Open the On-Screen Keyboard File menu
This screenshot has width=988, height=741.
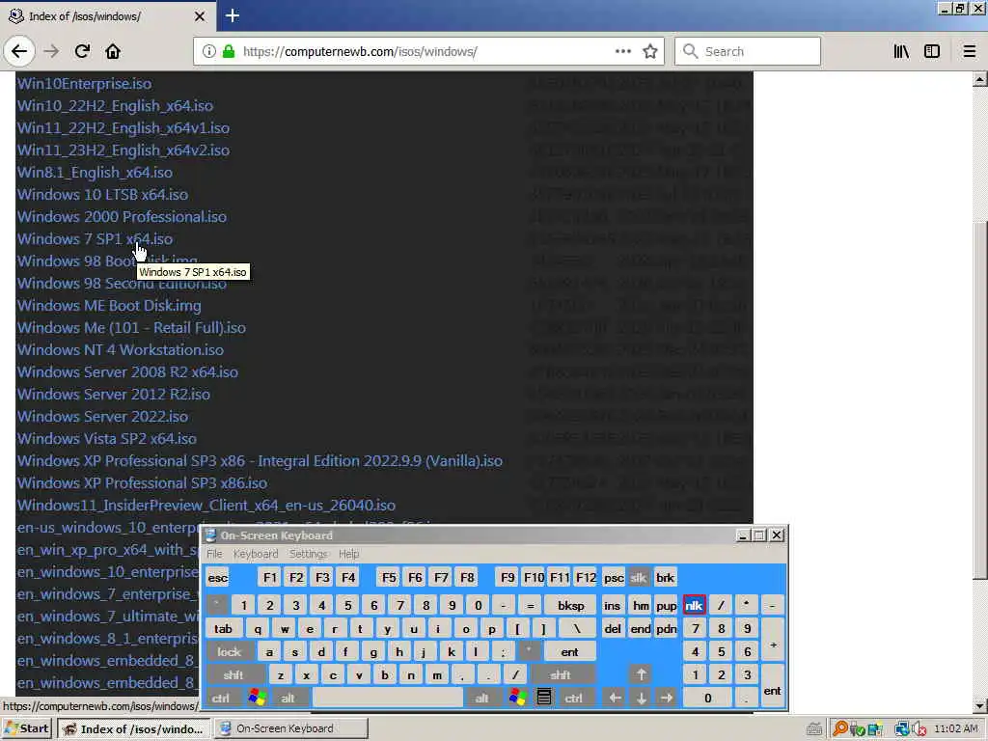pos(215,554)
